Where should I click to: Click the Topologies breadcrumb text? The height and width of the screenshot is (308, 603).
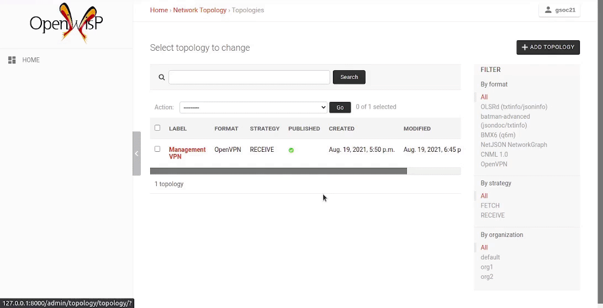coord(247,10)
